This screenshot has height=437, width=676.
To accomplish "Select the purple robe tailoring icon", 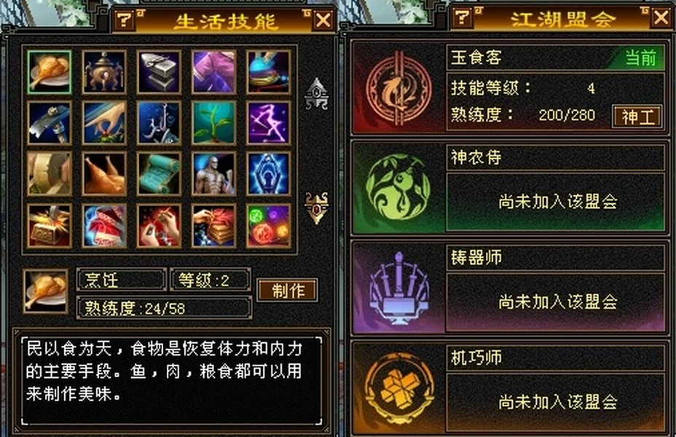I will [x=214, y=72].
